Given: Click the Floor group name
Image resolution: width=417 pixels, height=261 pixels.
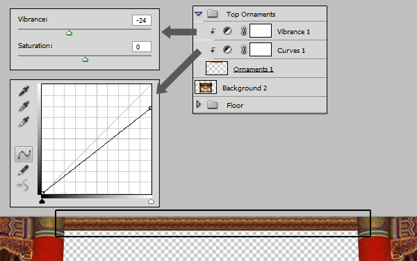Looking at the screenshot, I should pos(235,106).
